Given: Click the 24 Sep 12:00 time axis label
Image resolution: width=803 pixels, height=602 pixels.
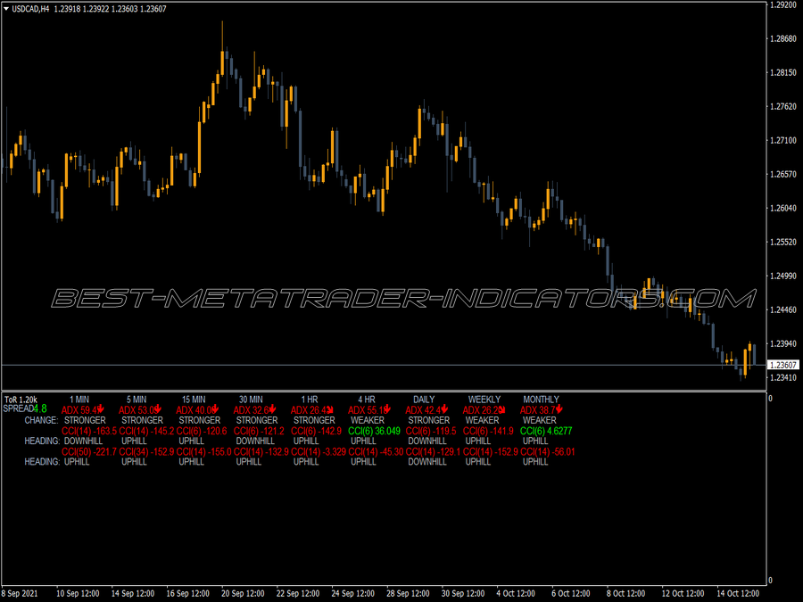Looking at the screenshot, I should [x=352, y=593].
